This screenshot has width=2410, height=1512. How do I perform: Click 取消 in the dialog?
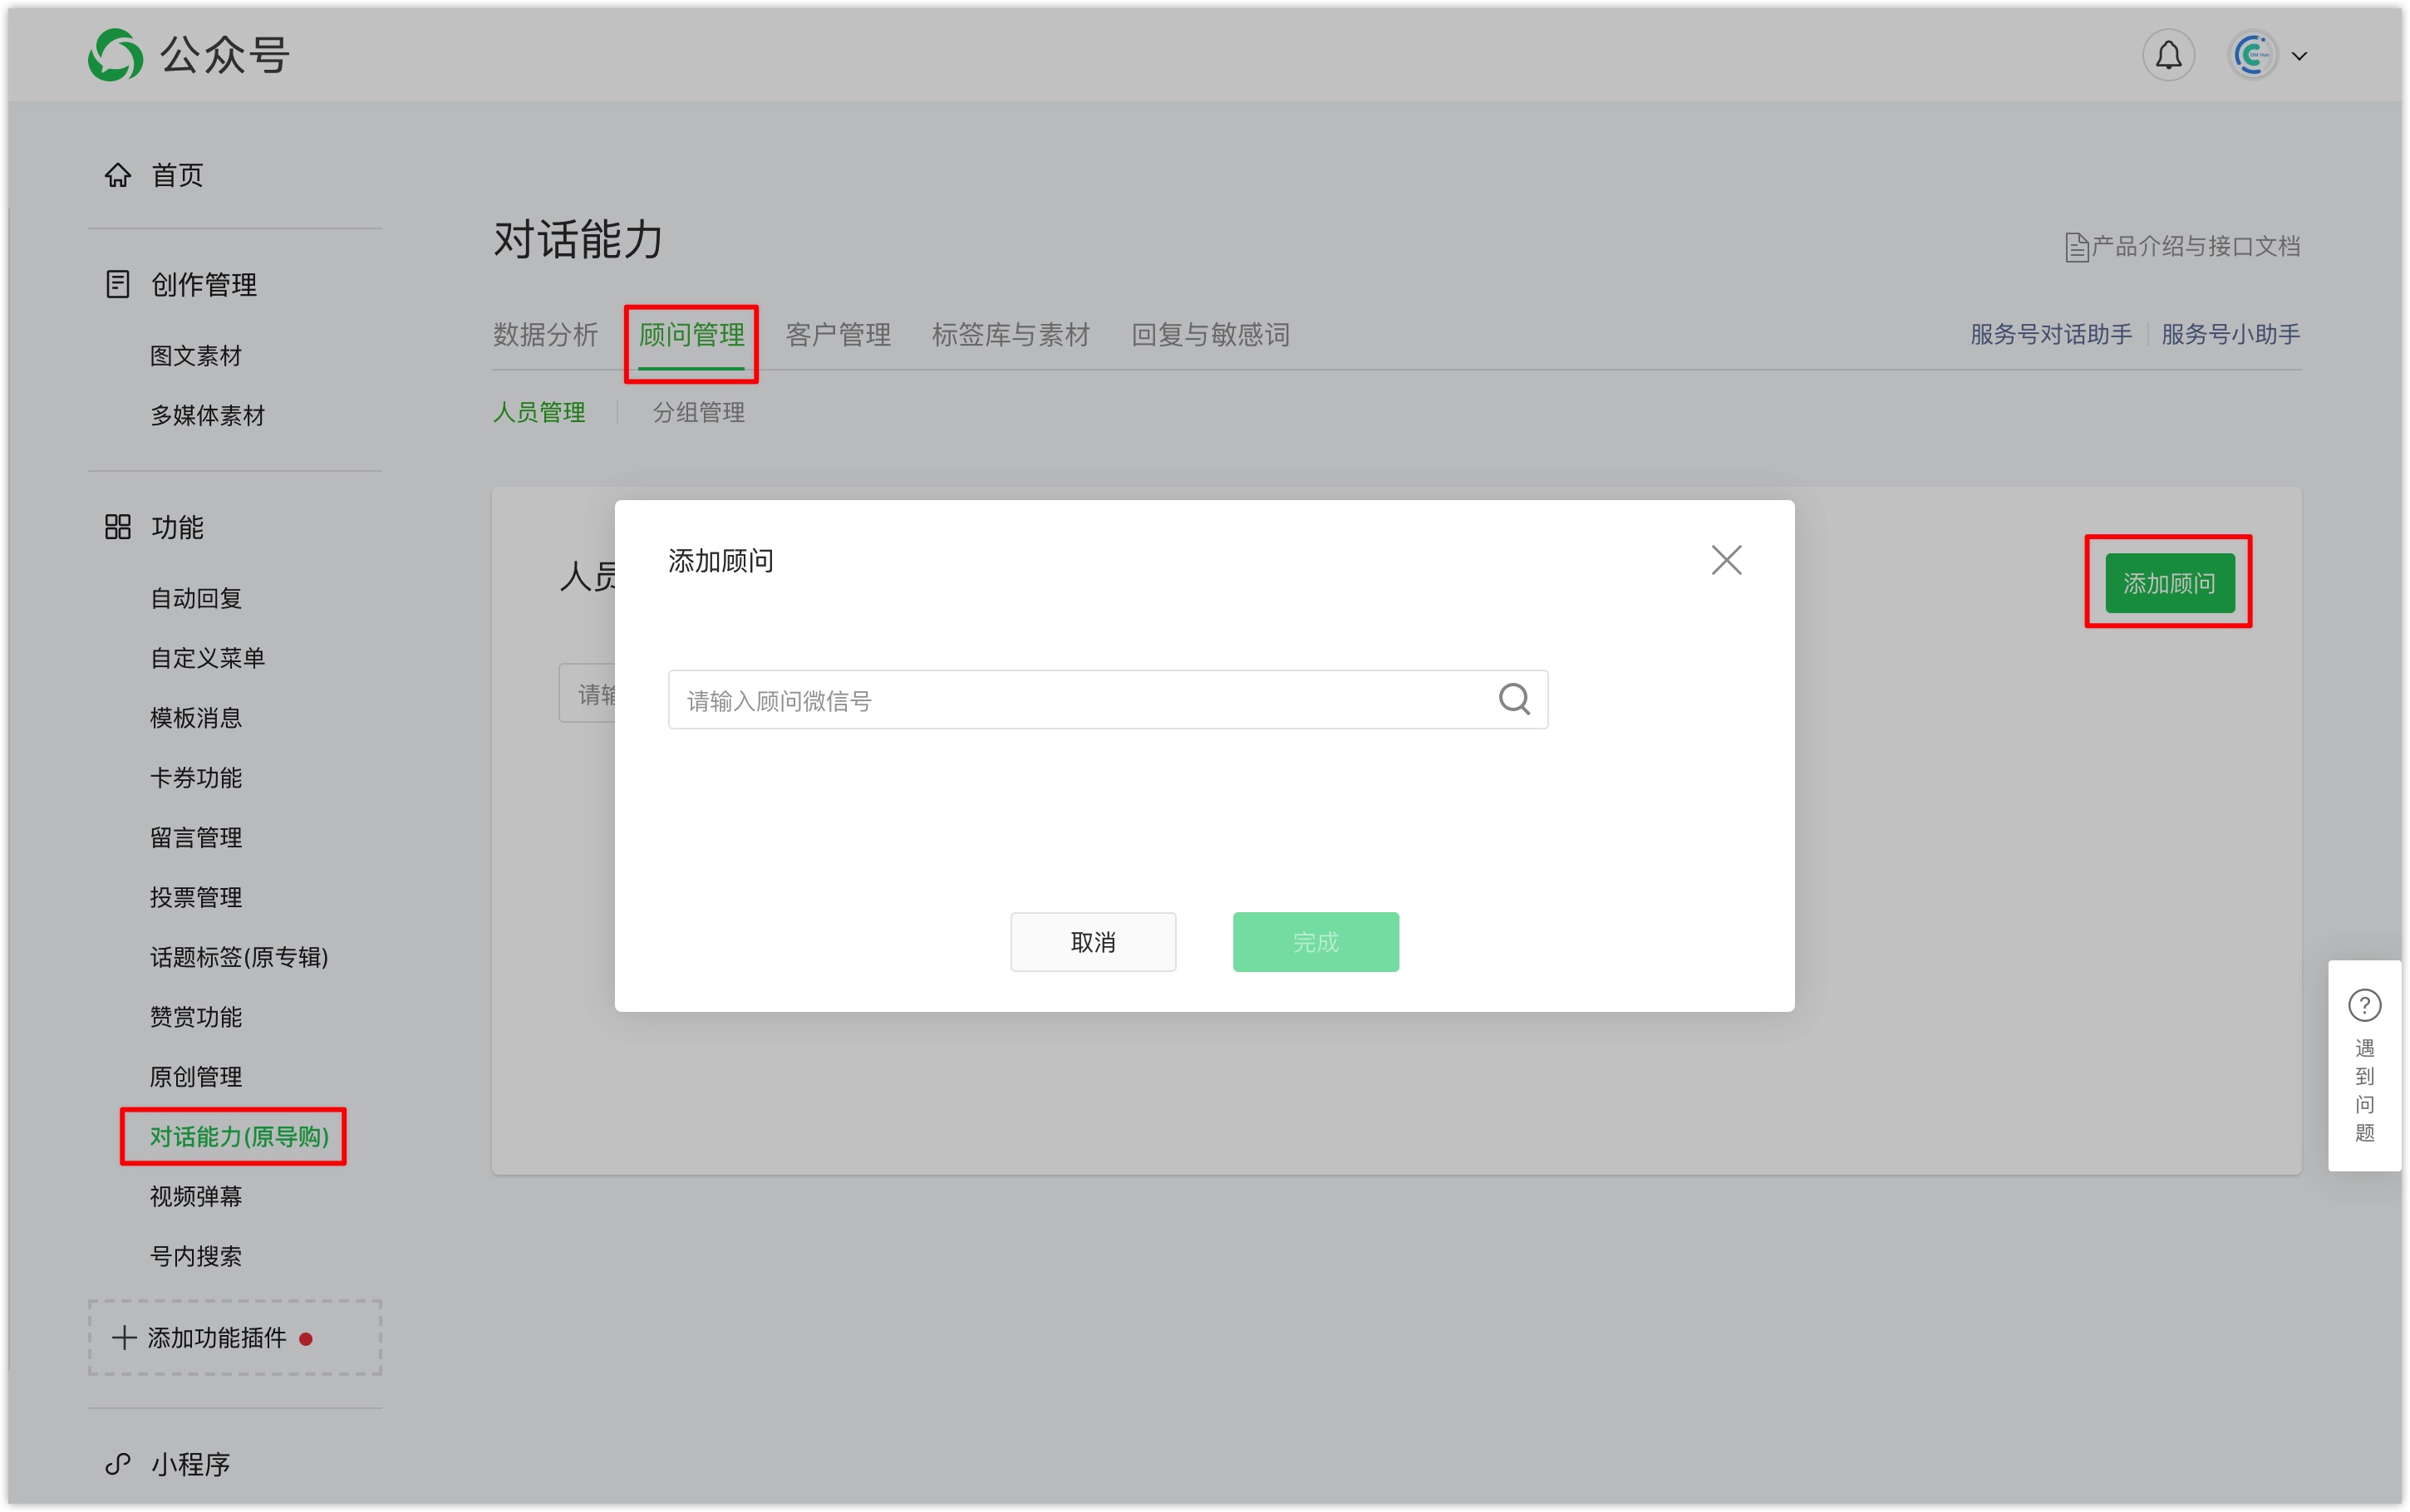1093,942
